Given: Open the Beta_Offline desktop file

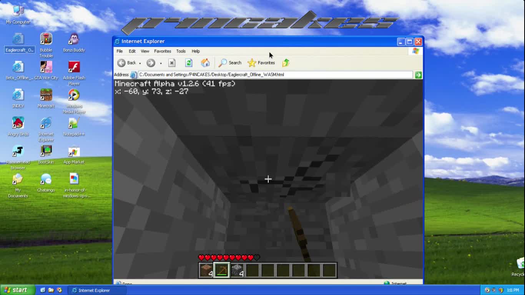Looking at the screenshot, I should pos(18,70).
